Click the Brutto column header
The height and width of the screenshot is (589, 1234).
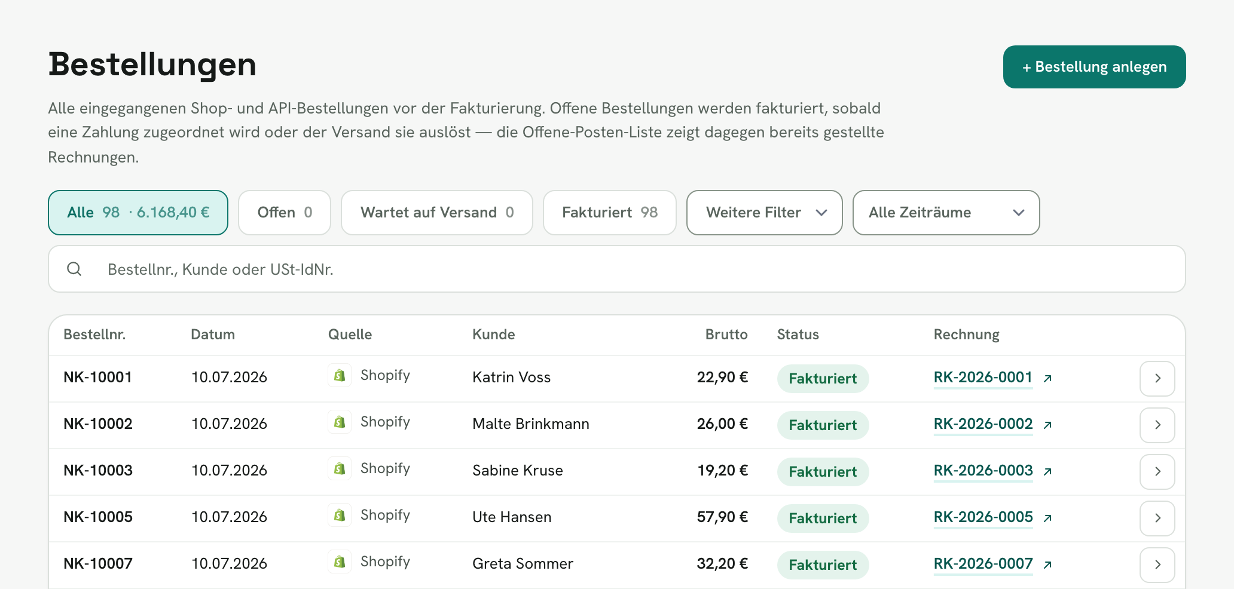726,335
